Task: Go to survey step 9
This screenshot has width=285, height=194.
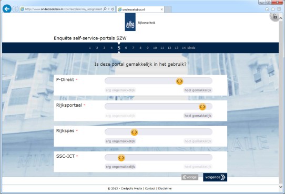Action: tap(147, 48)
